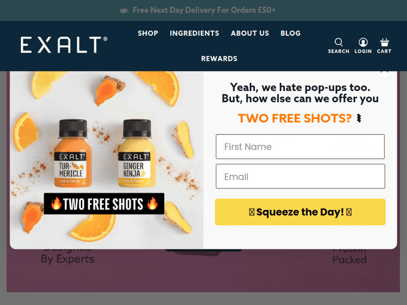Screen dimensions: 407x305
Task: Click the delivery truck icon in banner
Action: tap(124, 11)
